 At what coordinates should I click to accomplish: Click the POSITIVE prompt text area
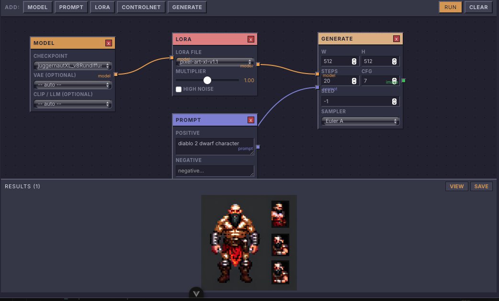click(x=215, y=146)
